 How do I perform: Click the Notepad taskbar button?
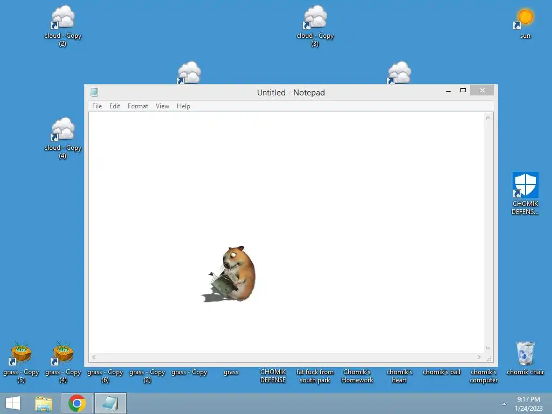[x=110, y=403]
